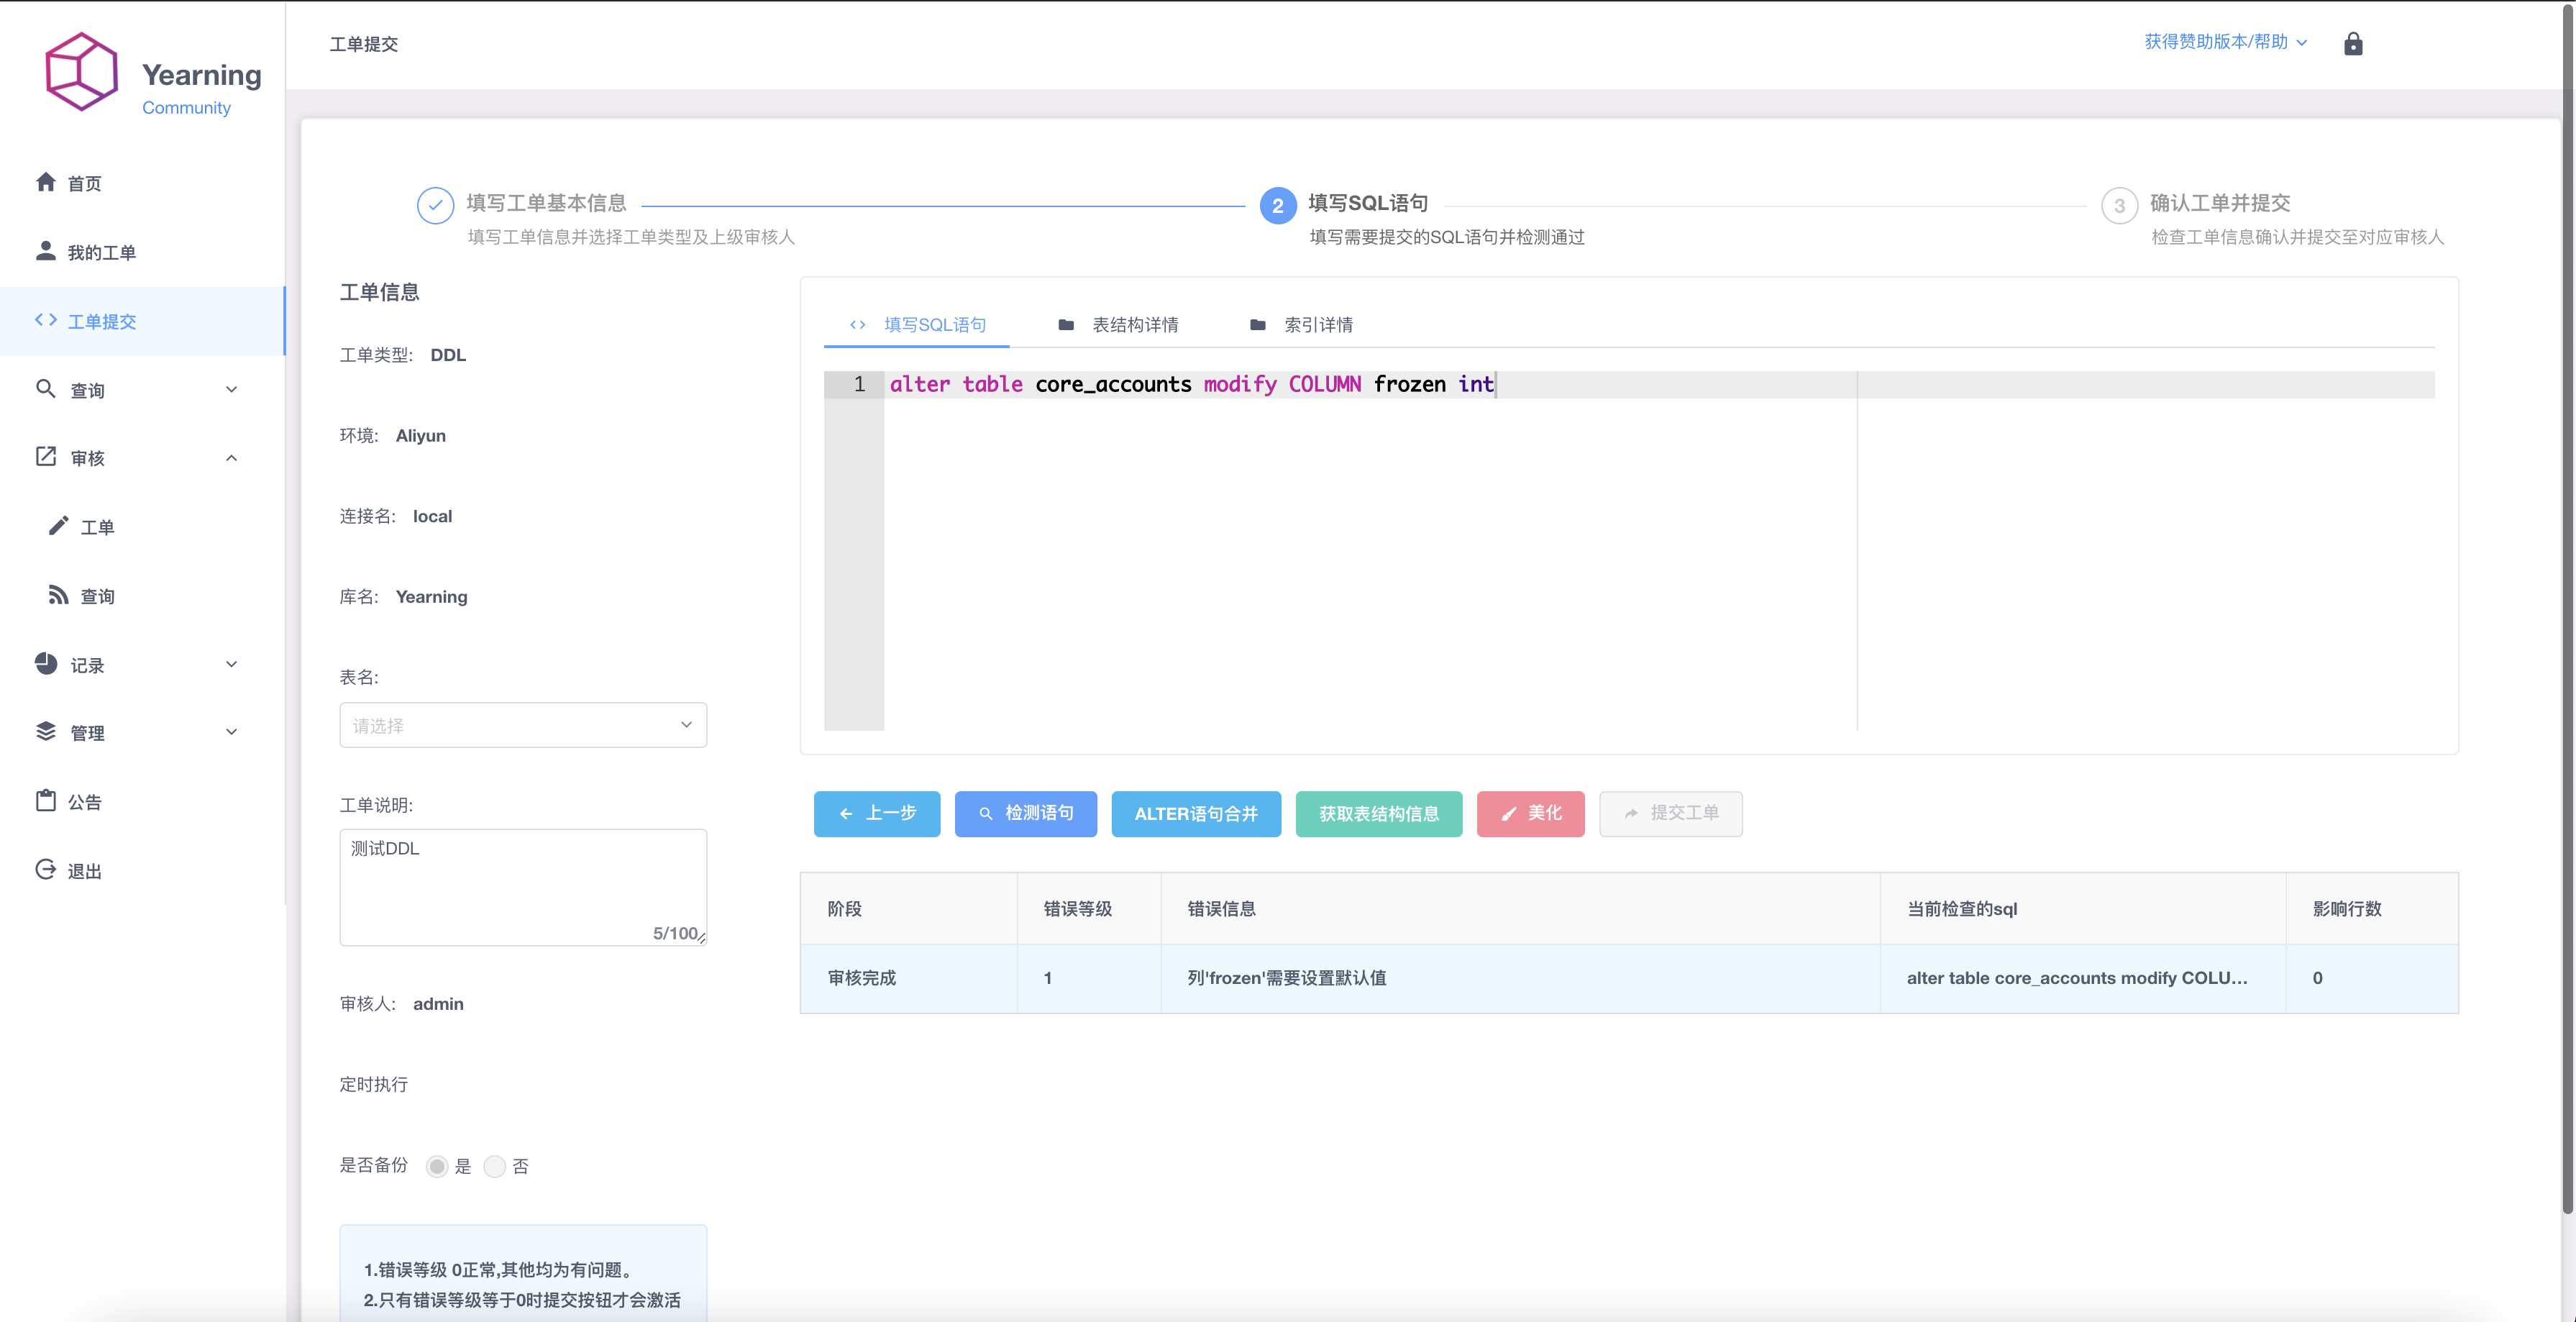2576x1322 pixels.
Task: Open My Orders person icon
Action: pos(46,251)
